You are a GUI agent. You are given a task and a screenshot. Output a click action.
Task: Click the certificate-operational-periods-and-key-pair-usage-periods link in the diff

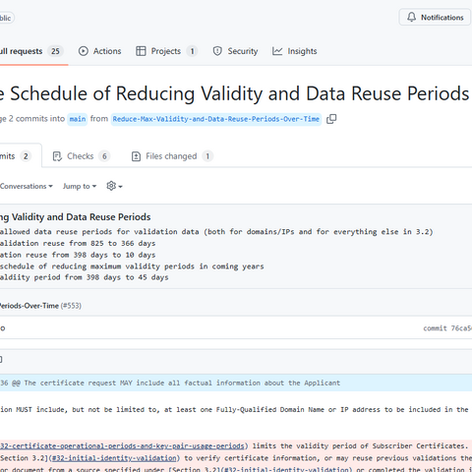(x=122, y=446)
